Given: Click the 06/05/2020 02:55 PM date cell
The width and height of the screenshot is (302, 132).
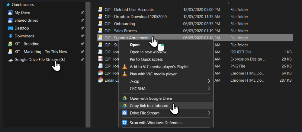Looking at the screenshot, I should 201,24.
